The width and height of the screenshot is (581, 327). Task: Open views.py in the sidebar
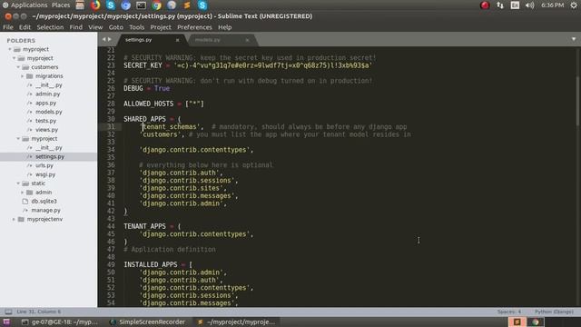[46, 130]
